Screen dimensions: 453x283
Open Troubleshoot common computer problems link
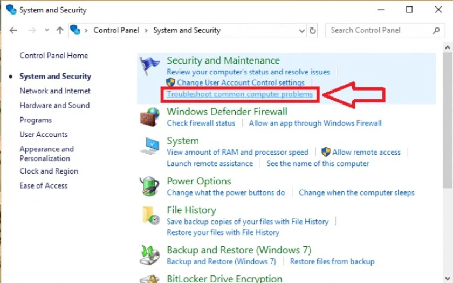(x=239, y=94)
